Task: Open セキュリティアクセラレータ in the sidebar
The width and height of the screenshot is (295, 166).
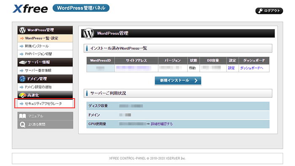Action: (x=45, y=104)
